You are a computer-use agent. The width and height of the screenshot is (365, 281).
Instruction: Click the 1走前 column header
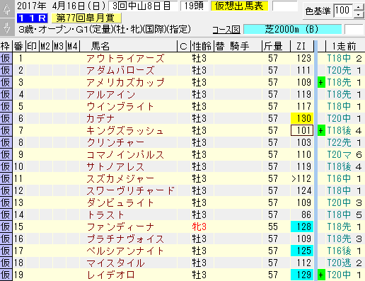tap(344, 46)
